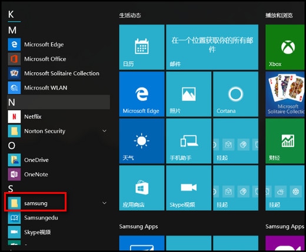Click the O letter header
Screen dimensions: 306x252
12,146
